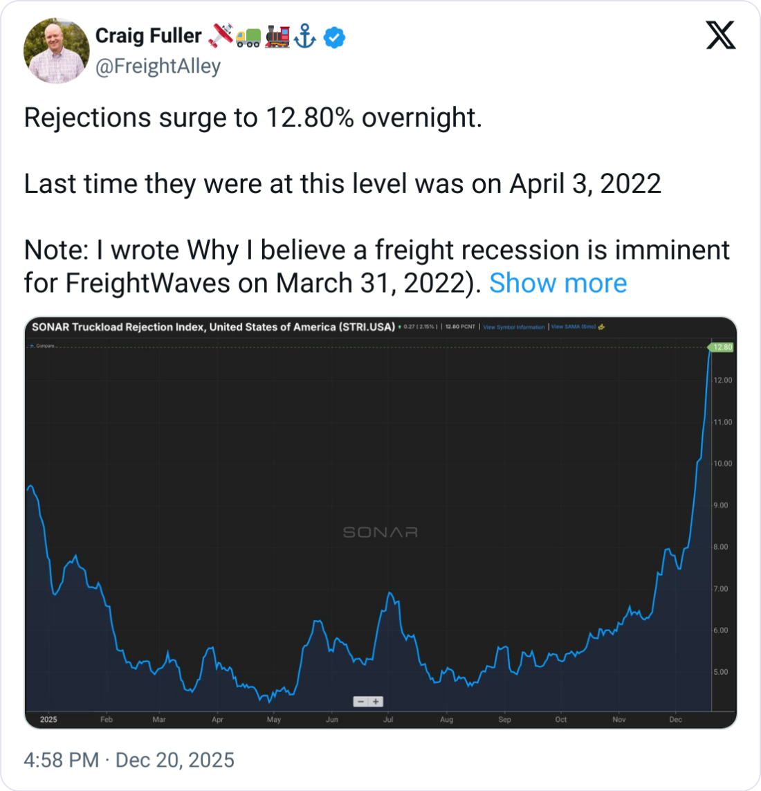Click the green 12.80 price label marker
The height and width of the screenshot is (791, 761).
[722, 347]
